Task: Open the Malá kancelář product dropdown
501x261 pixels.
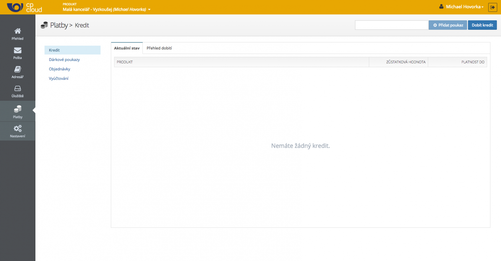Action: [x=106, y=9]
